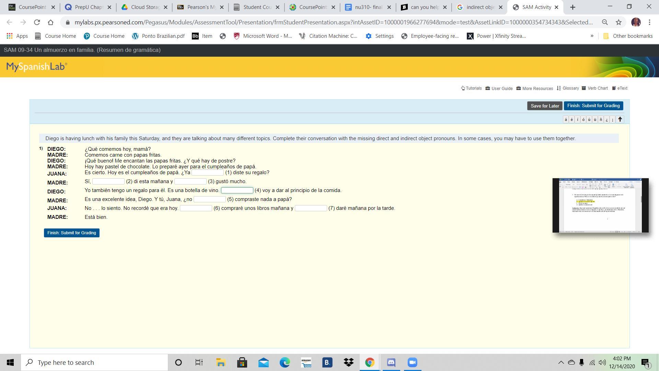Open the Tutorials link

[471, 88]
